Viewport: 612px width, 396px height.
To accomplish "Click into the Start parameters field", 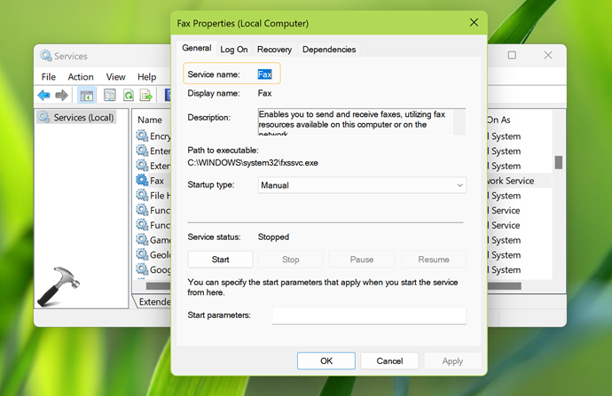I will coord(368,315).
